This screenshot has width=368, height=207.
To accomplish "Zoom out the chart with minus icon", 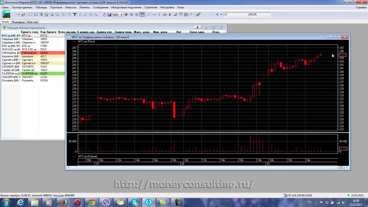I will tap(137, 15).
